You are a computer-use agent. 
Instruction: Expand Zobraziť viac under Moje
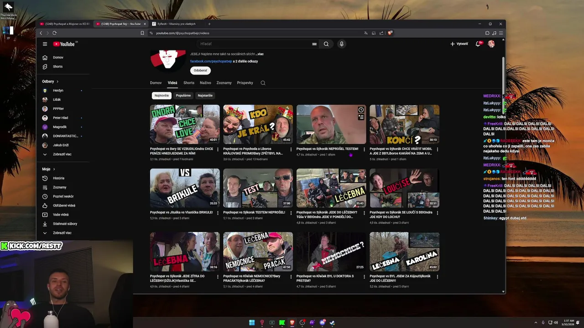[x=63, y=233]
